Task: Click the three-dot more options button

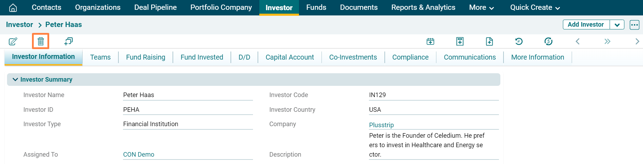Action: (x=634, y=25)
